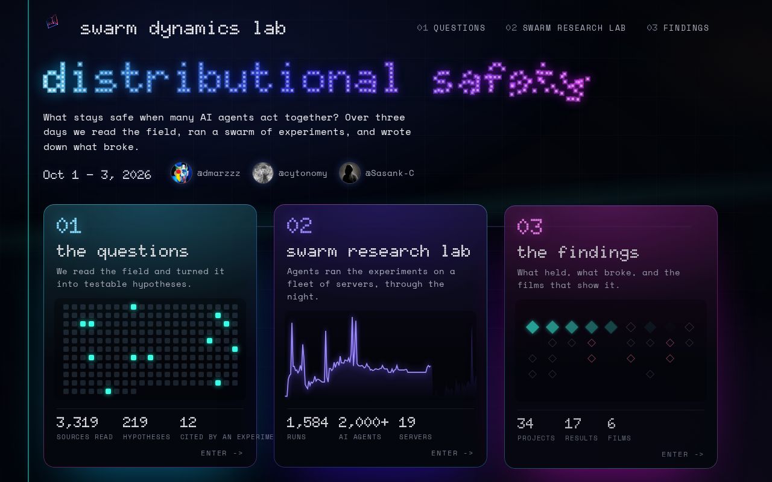The height and width of the screenshot is (482, 772).
Task: Click the 34 projects stat
Action: tap(536, 429)
